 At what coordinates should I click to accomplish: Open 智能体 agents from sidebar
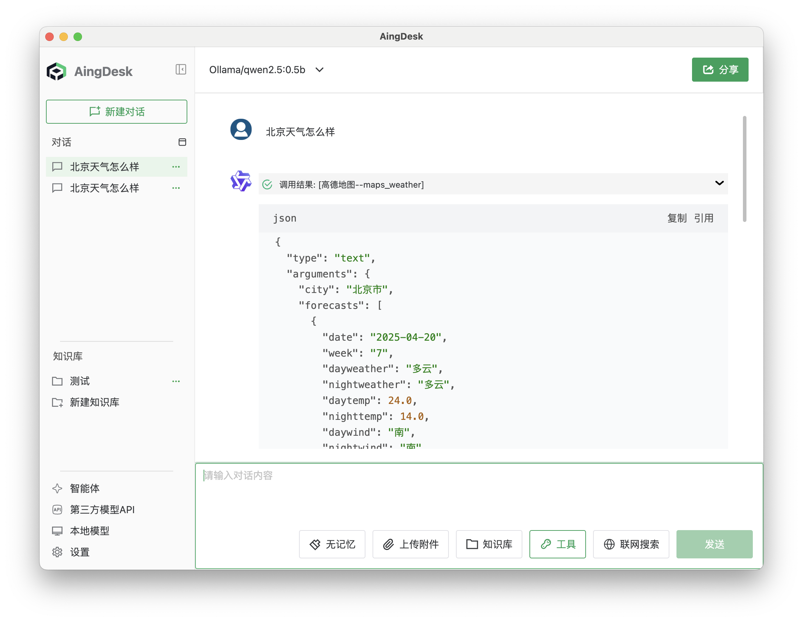click(84, 488)
